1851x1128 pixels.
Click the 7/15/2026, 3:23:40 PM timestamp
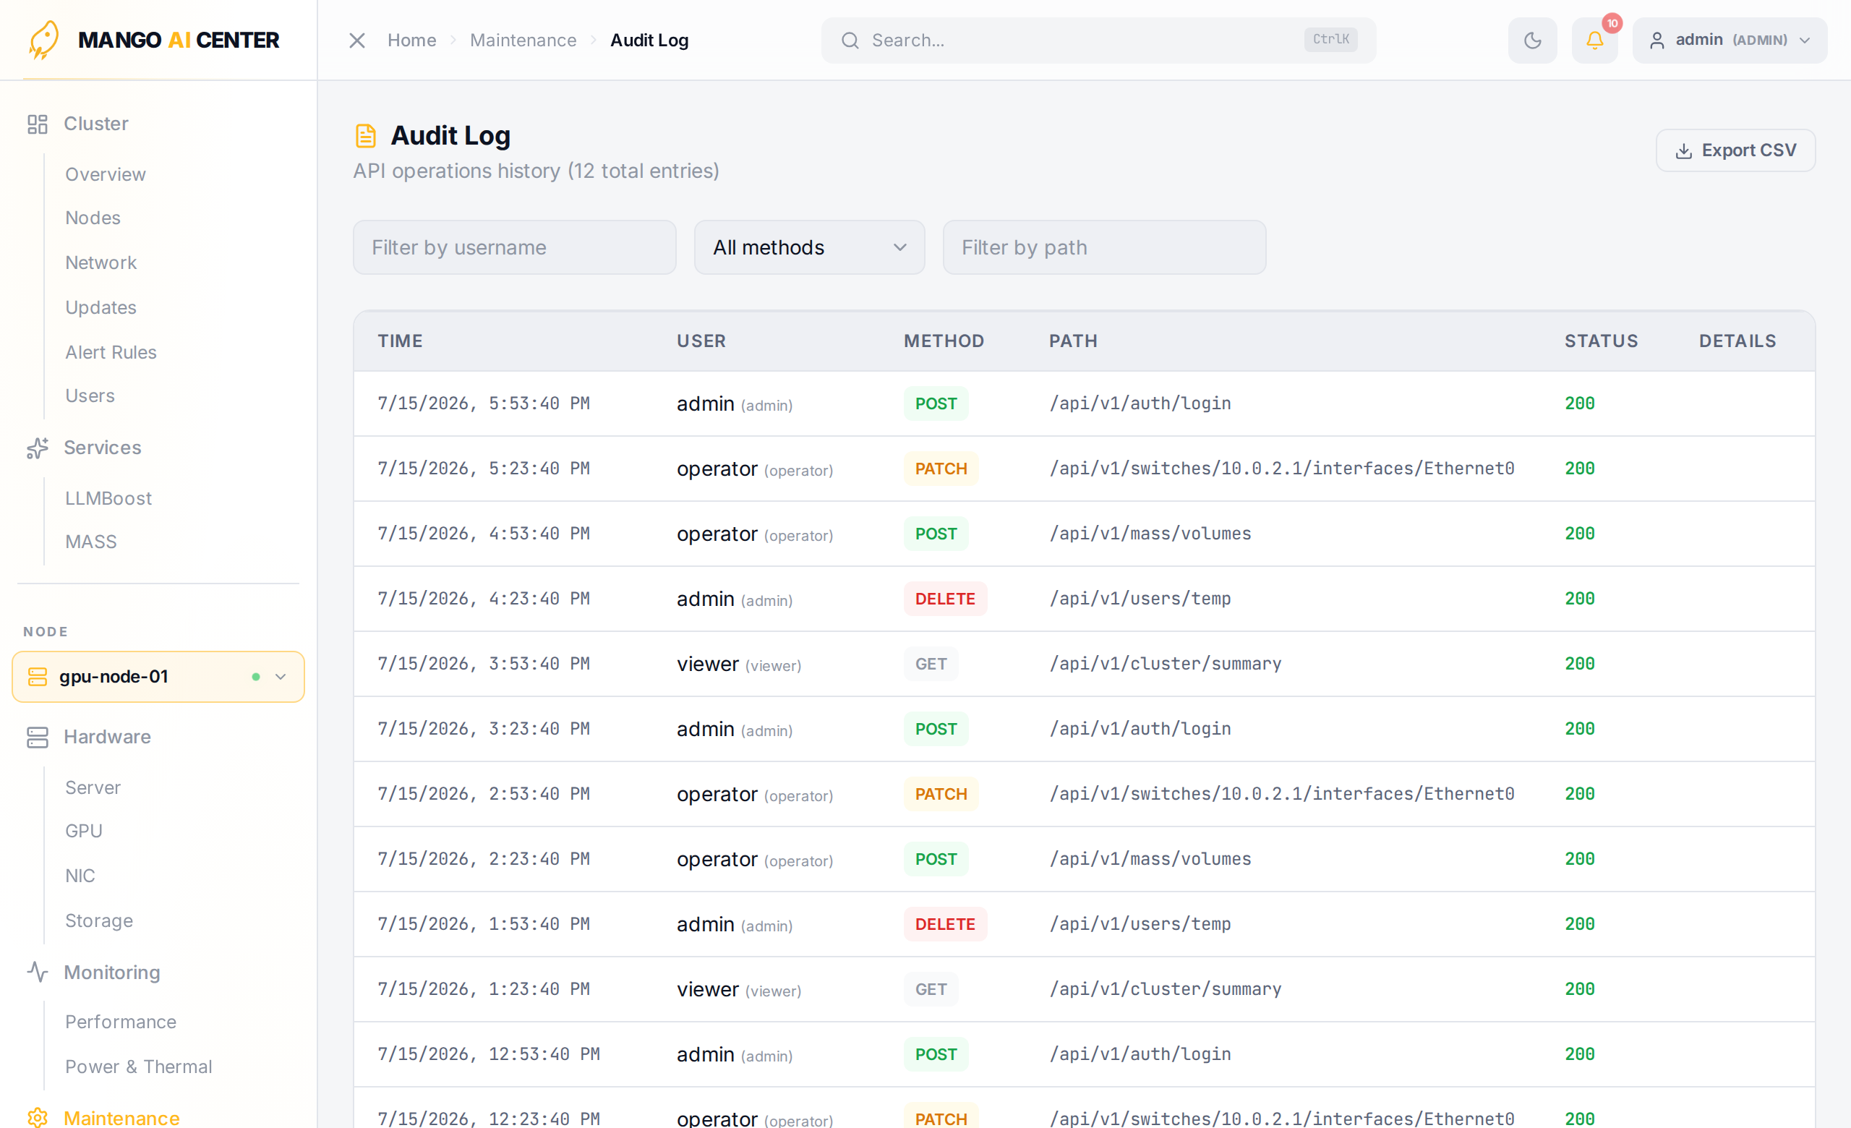pos(483,729)
